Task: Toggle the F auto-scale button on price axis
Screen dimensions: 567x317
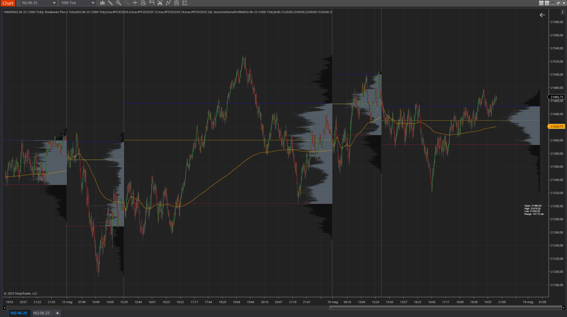Action: point(563,12)
